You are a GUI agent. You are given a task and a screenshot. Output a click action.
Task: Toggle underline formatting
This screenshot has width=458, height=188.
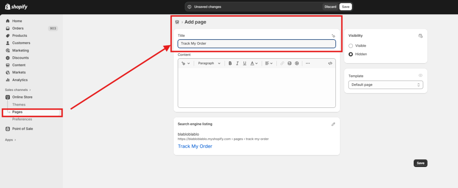point(245,63)
